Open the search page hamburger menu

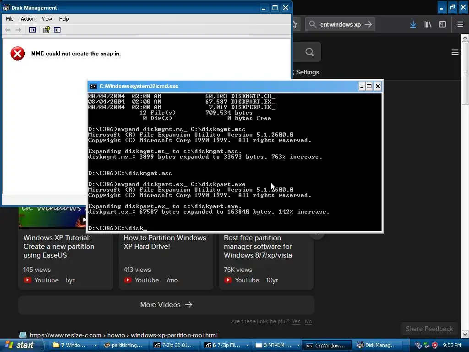455,52
